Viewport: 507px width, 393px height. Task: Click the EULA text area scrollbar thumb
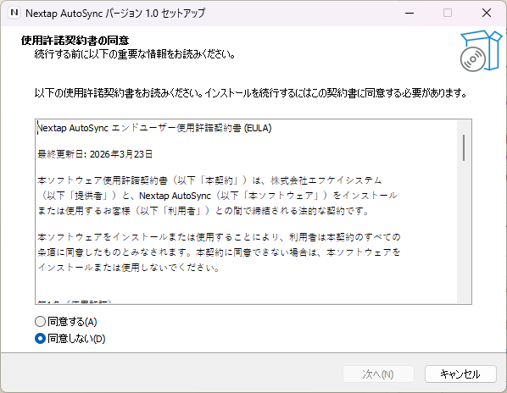tap(464, 147)
